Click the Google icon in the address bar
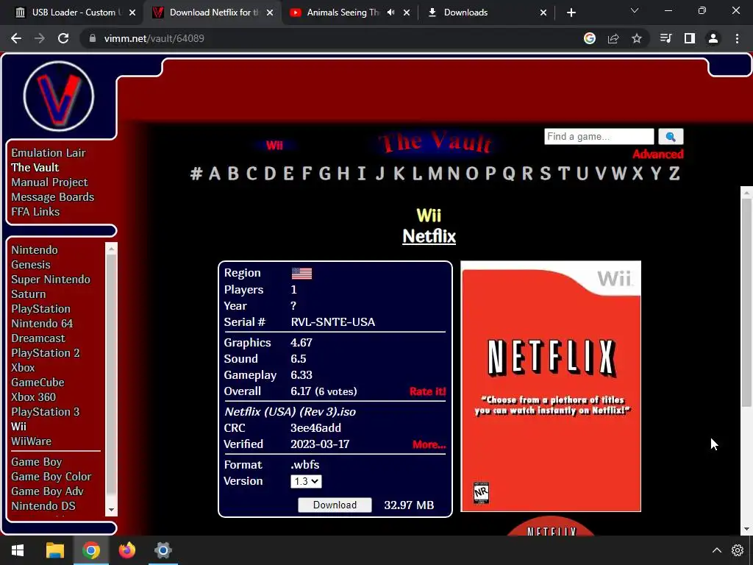The width and height of the screenshot is (753, 565). (590, 38)
